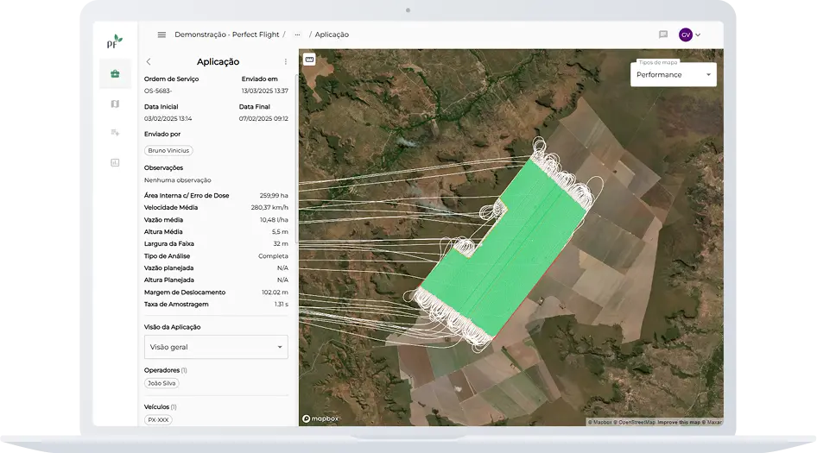
Task: Click the 102.02 m margin value
Action: 275,293
